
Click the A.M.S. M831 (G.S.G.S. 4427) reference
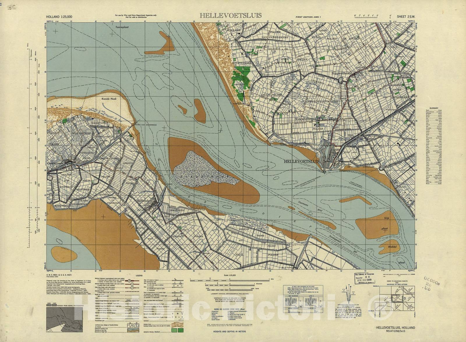[59, 275]
